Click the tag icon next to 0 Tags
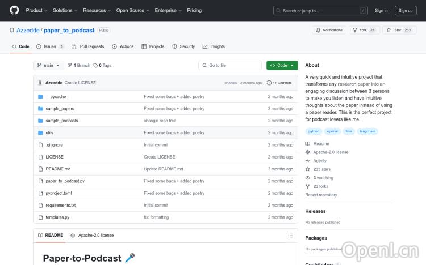 pyautogui.click(x=95, y=65)
